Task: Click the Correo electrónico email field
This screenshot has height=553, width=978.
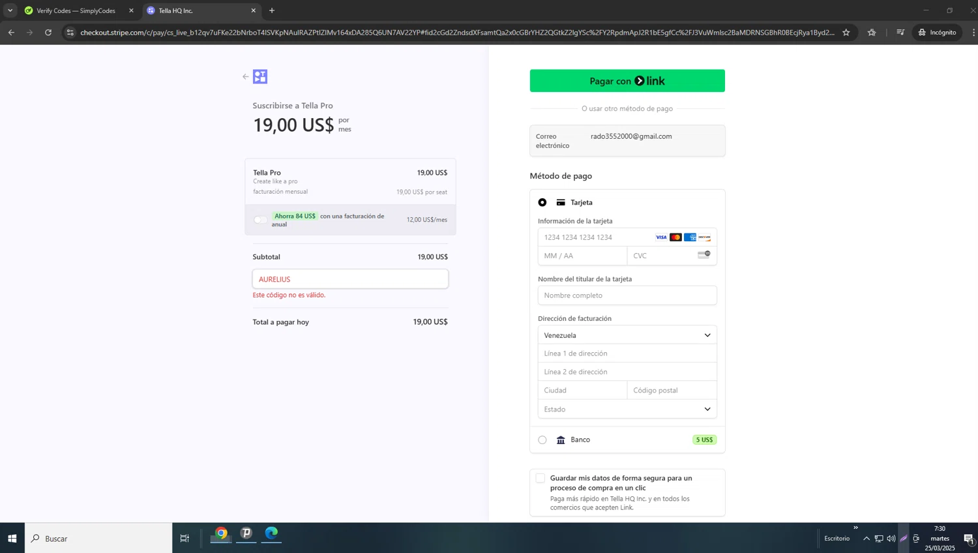Action: 627,141
